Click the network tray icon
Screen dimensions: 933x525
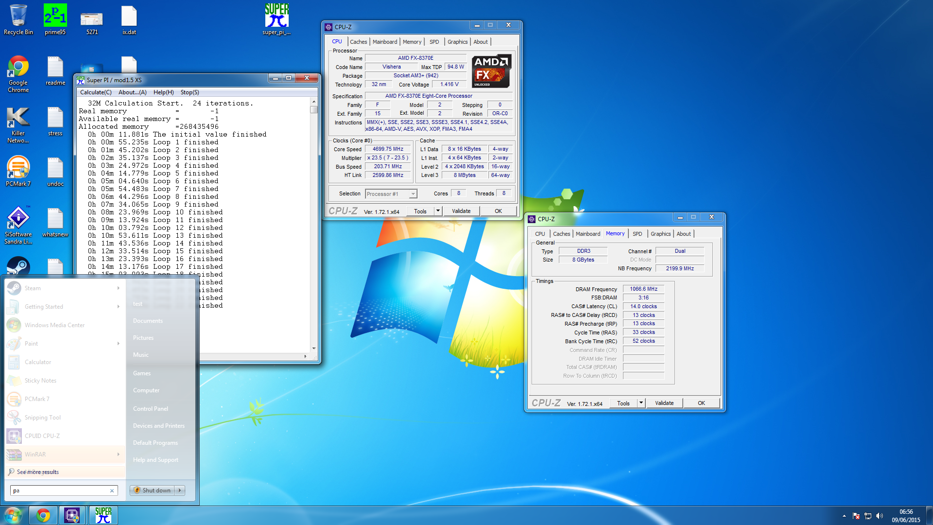tap(868, 516)
